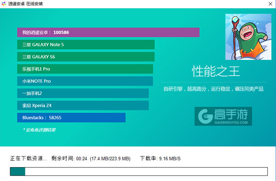Click the 逍遥安卓 app logo in title bar

(x=4, y=4)
